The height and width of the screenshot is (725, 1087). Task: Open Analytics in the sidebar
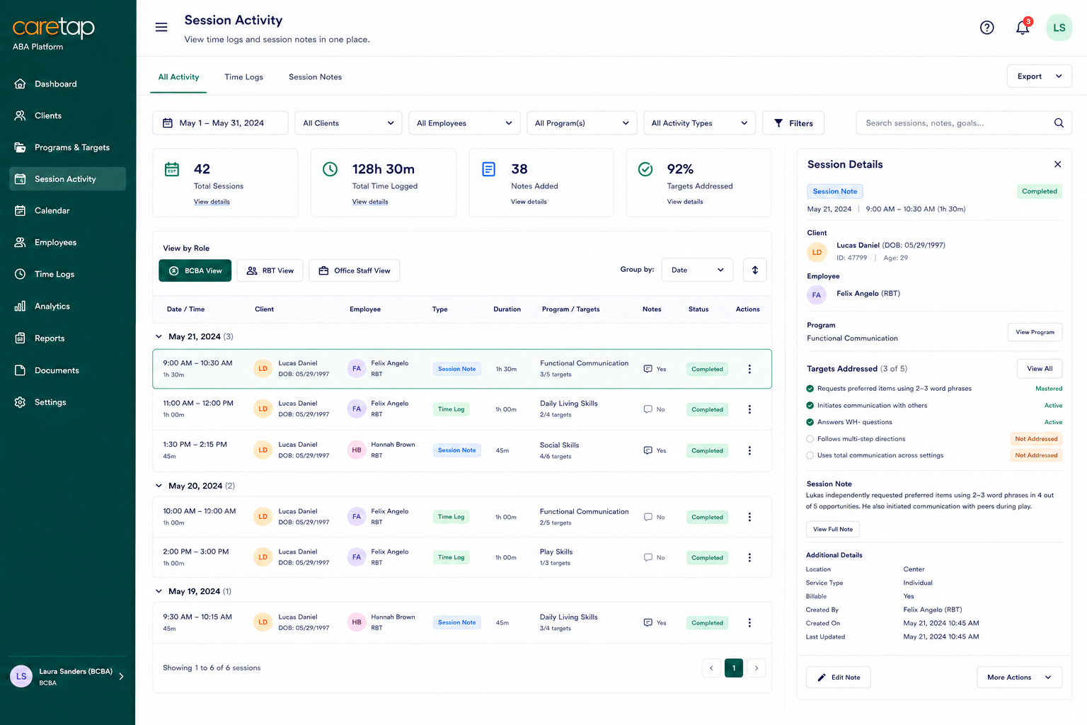[x=68, y=307]
